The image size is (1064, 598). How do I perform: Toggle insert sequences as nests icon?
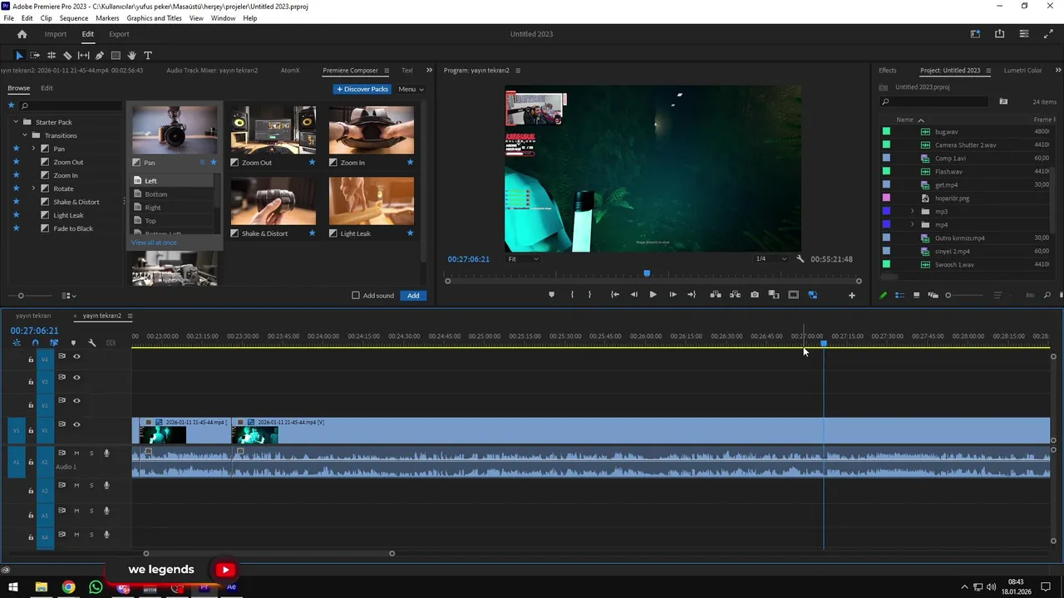[x=16, y=342]
